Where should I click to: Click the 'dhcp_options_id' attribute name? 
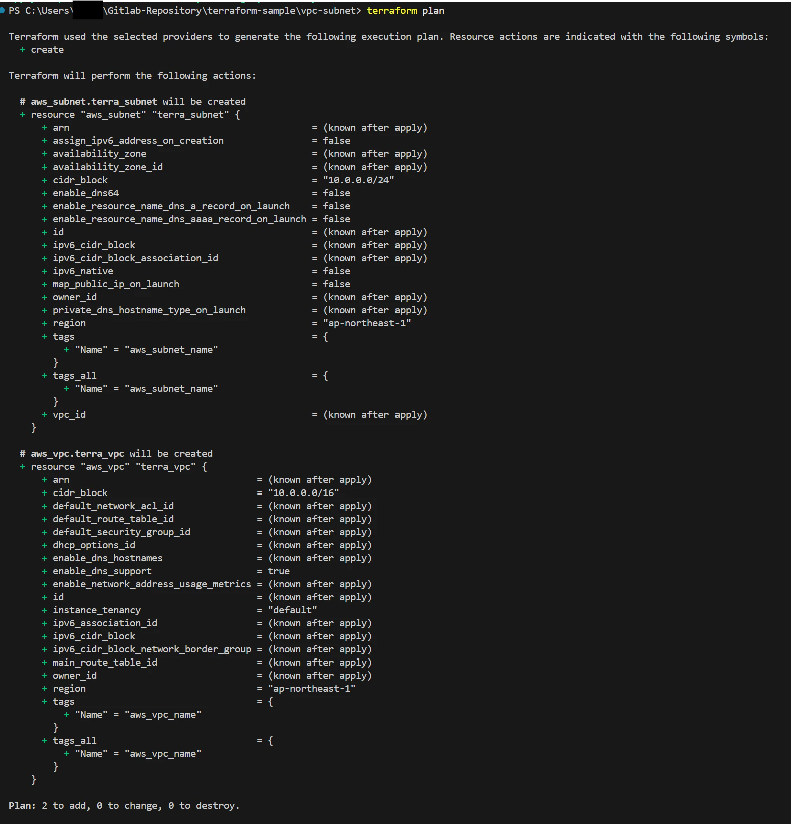(94, 545)
